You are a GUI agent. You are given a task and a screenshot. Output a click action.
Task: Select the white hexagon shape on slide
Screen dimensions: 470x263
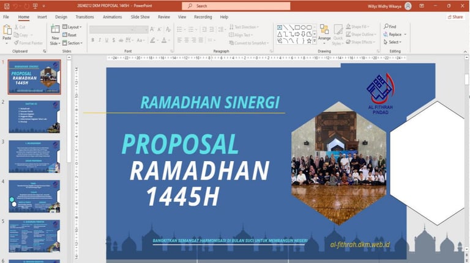428,163
